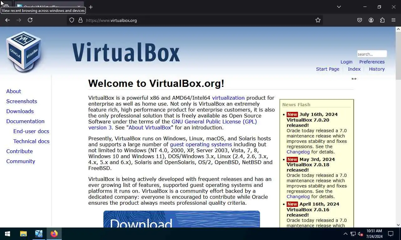Screen dimensions: 401x240
Task: Click the VirtualBox cube logo
Action: [24, 52]
